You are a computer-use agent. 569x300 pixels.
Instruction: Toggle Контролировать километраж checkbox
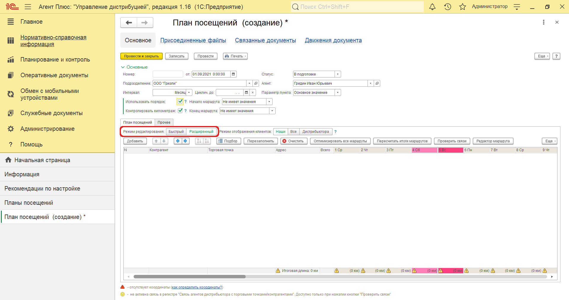(180, 111)
